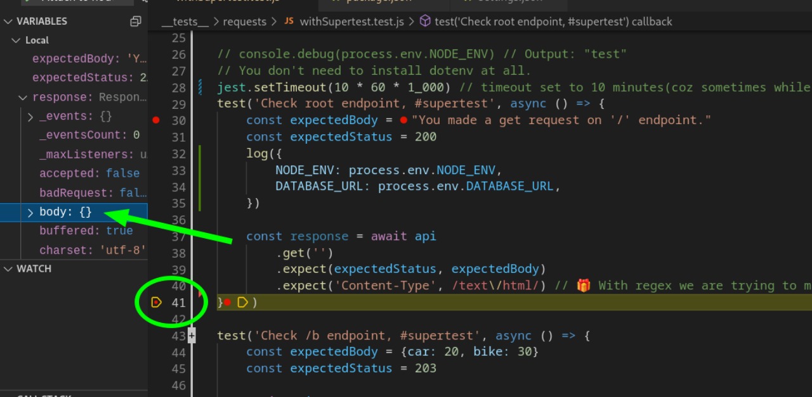Collapse the WATCH section
Image resolution: width=812 pixels, height=397 pixels.
(x=8, y=269)
